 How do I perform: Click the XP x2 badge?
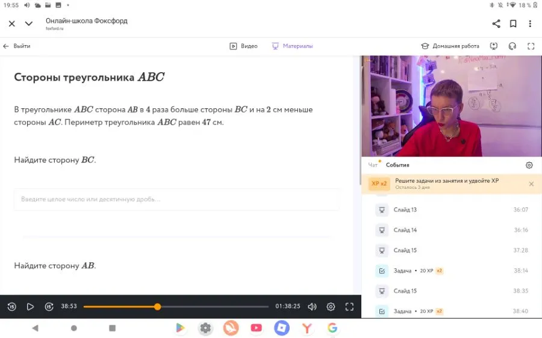tap(379, 183)
